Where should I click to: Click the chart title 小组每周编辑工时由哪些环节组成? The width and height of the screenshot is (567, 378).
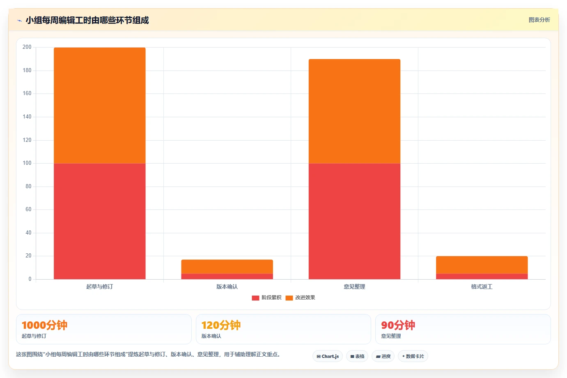click(x=87, y=20)
